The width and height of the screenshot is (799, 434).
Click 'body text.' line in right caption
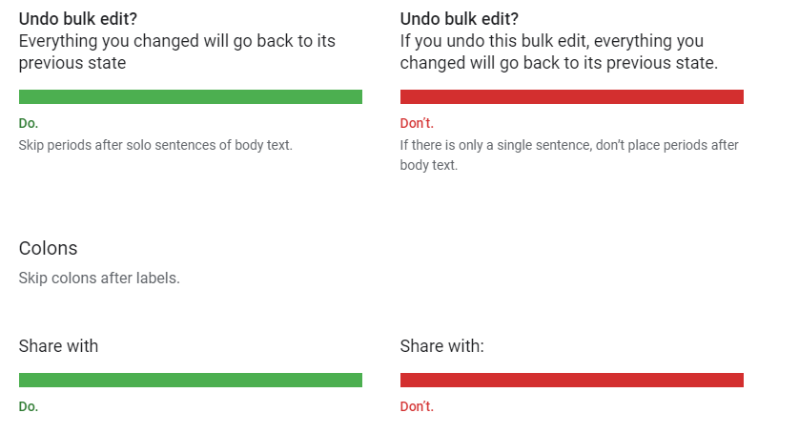point(428,165)
